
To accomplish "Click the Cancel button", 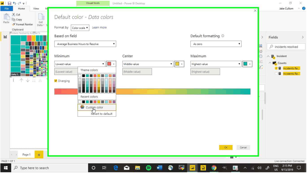I will point(243,147).
